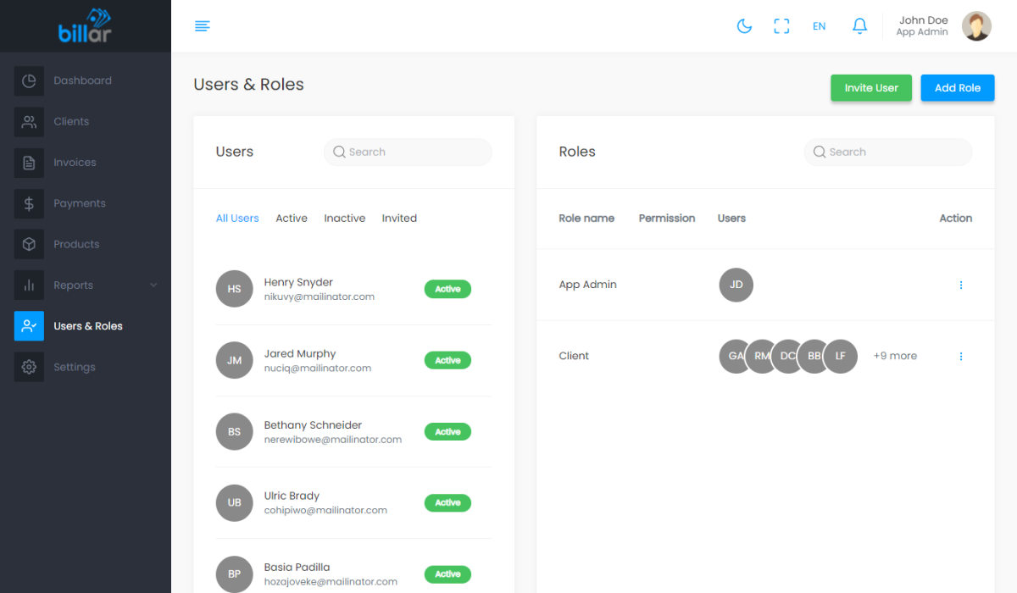Image resolution: width=1017 pixels, height=593 pixels.
Task: Click Bethany Schneider's Active status badge
Action: 447,431
